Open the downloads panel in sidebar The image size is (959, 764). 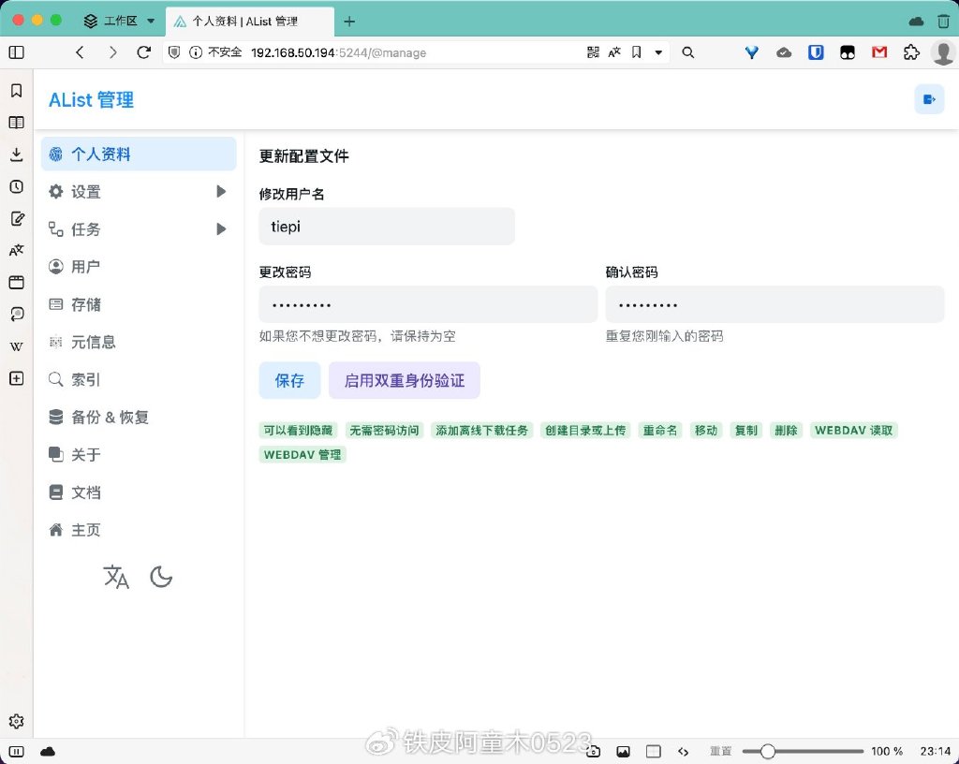pyautogui.click(x=17, y=154)
